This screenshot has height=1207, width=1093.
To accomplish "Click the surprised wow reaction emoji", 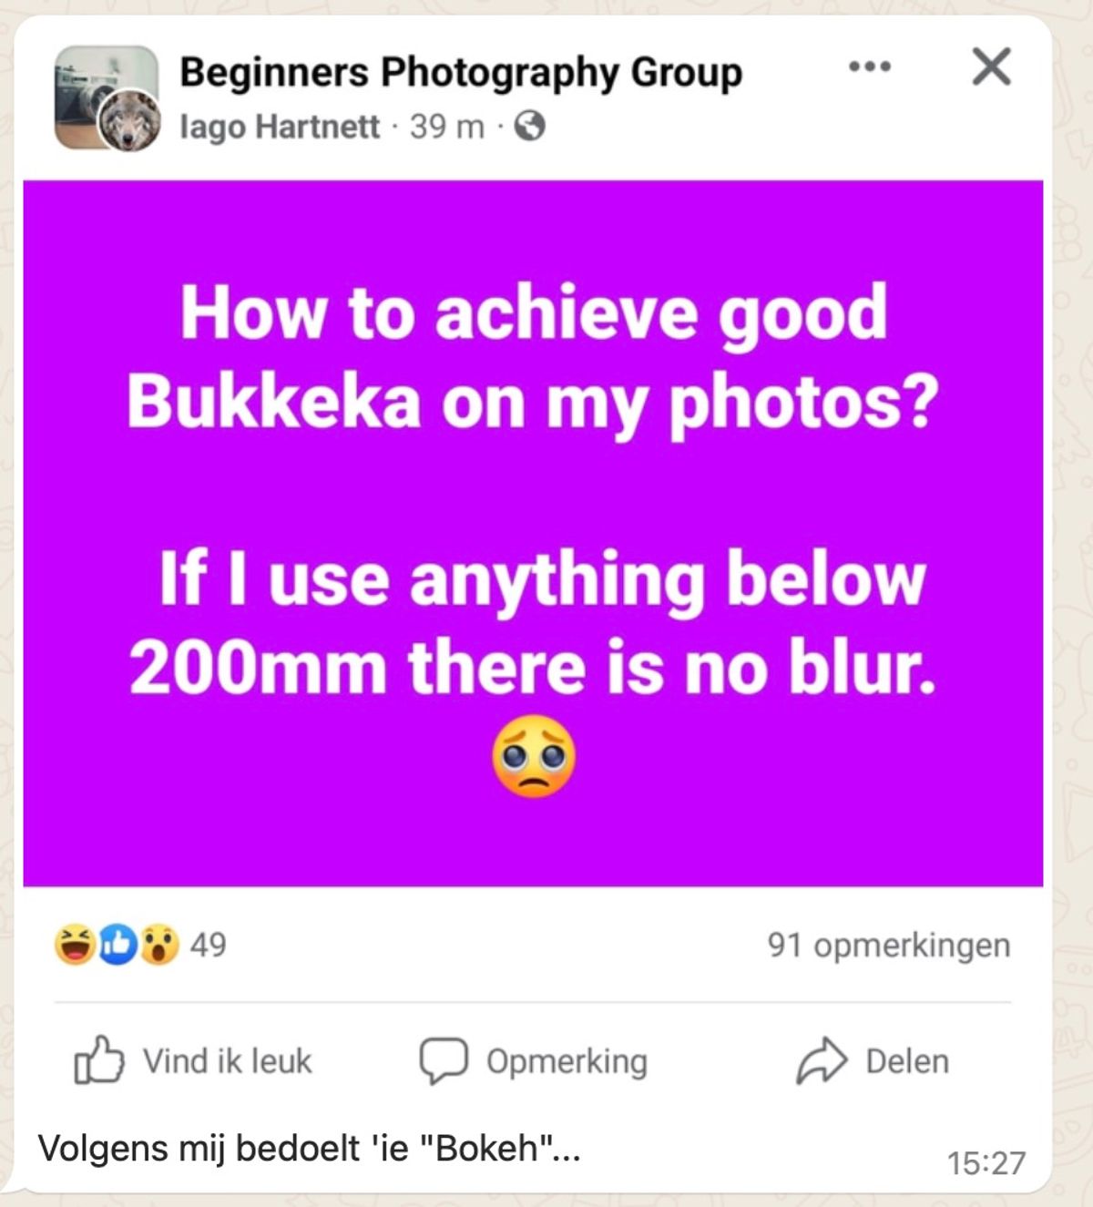I will 159,945.
